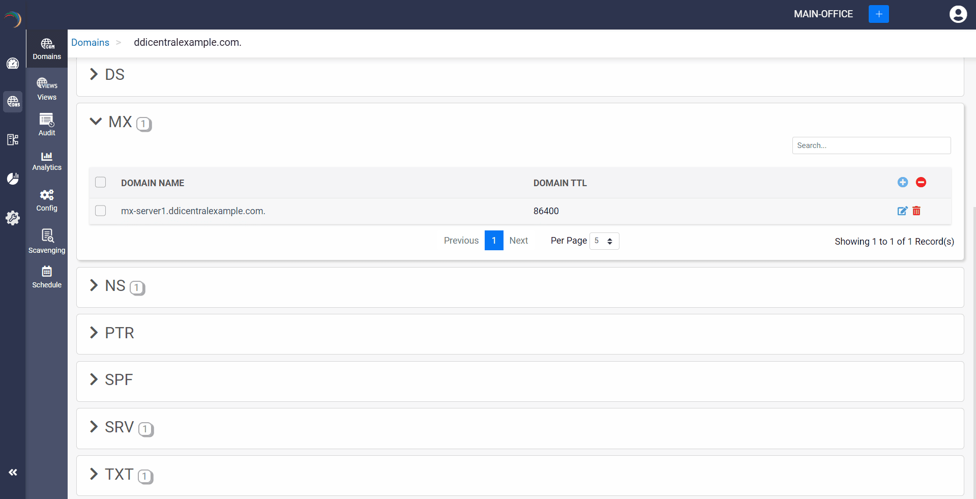The image size is (976, 499).
Task: Collapse the MX records section
Action: 96,122
